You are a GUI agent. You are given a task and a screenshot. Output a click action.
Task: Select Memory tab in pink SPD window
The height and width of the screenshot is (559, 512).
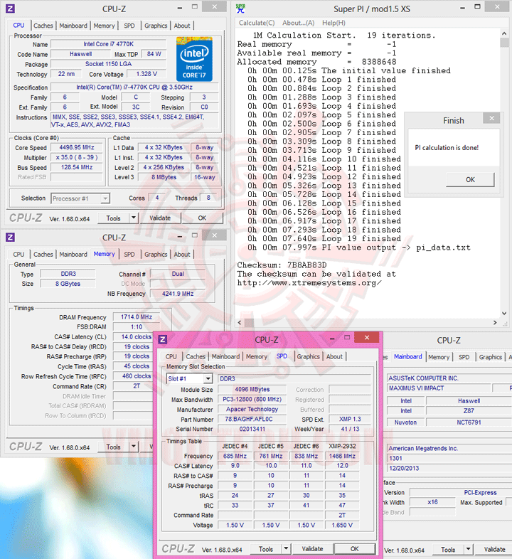pyautogui.click(x=257, y=356)
